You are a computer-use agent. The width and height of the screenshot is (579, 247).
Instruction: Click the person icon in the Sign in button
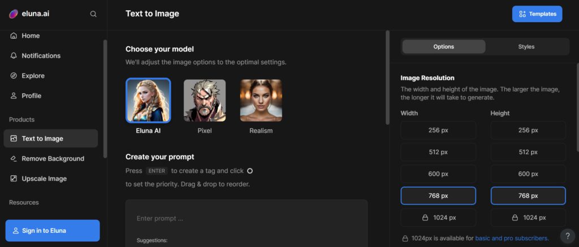click(15, 231)
